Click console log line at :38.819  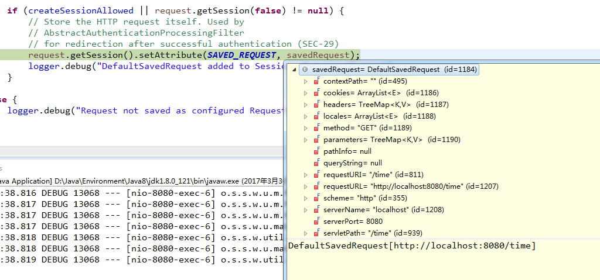[x=142, y=260]
